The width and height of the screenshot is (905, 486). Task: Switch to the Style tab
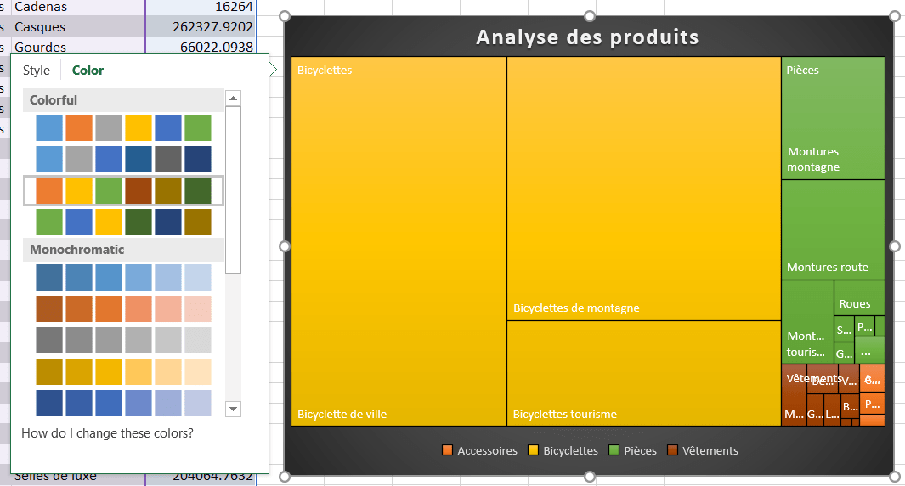pyautogui.click(x=37, y=71)
